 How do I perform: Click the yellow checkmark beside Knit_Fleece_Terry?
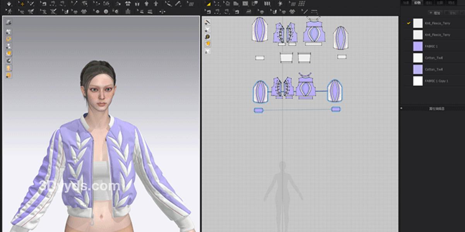[408, 23]
